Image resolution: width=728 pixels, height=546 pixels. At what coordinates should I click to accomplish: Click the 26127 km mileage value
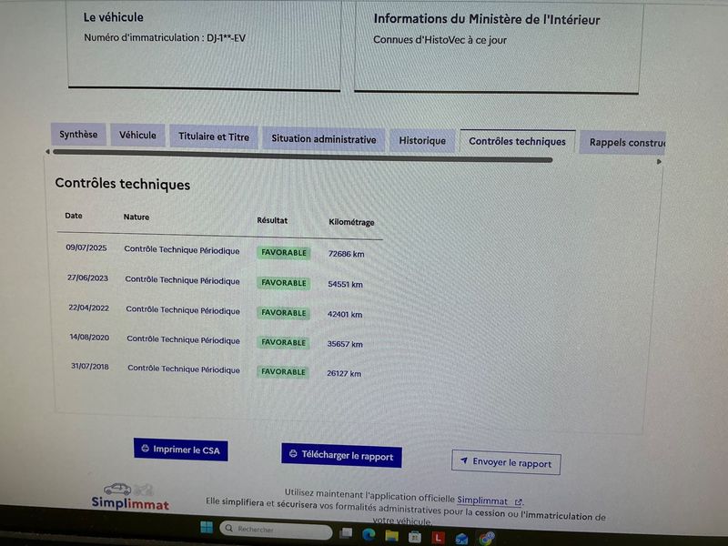[x=344, y=373]
